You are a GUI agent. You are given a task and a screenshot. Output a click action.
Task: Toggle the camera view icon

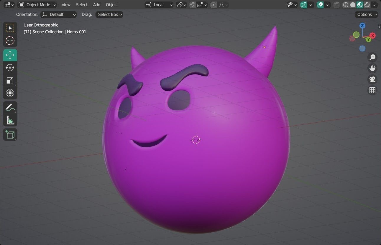(x=372, y=79)
